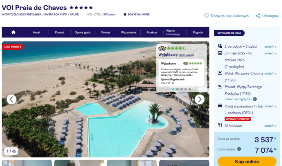Click the home icon in the navigation bar
The height and width of the screenshot is (166, 282).
(x=13, y=32)
